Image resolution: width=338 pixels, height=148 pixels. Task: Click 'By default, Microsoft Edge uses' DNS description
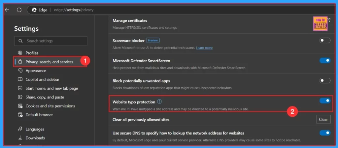pos(207,140)
